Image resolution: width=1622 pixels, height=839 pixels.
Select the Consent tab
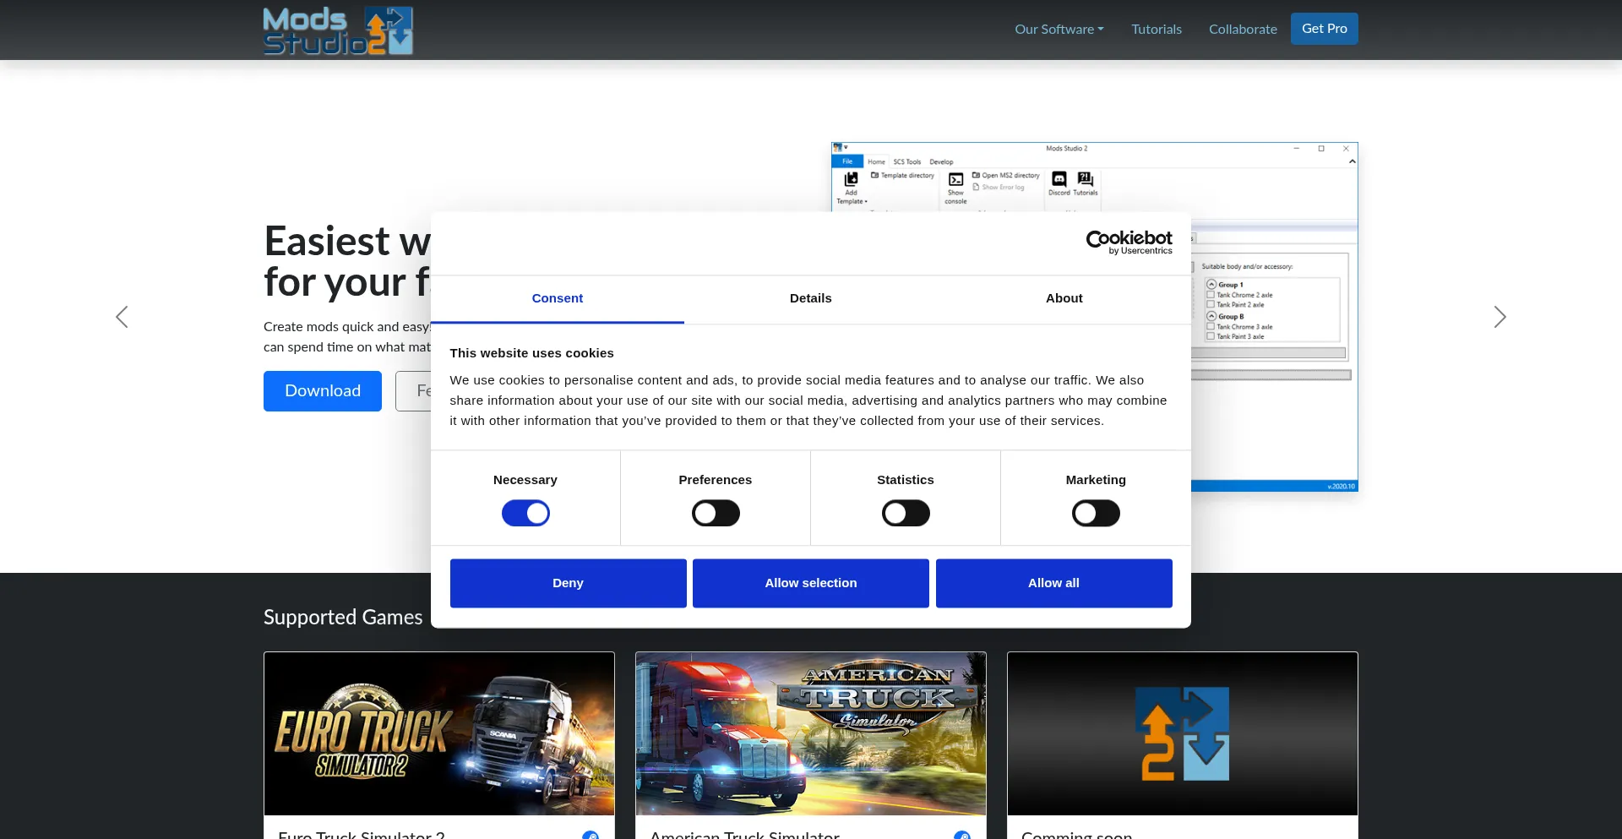coord(558,298)
